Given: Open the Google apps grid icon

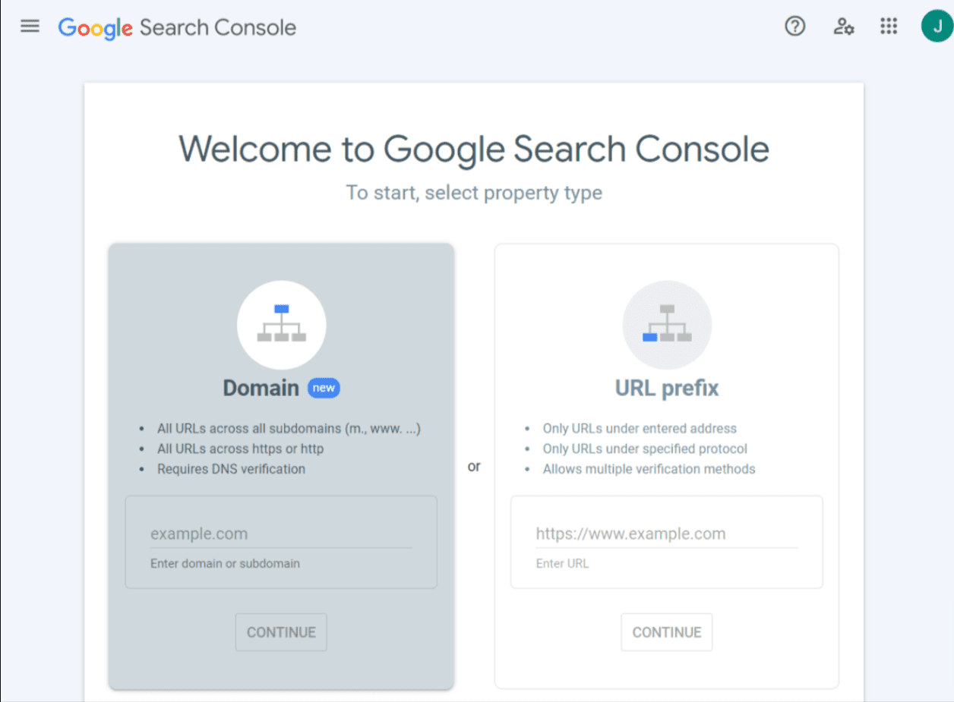Looking at the screenshot, I should (x=888, y=26).
